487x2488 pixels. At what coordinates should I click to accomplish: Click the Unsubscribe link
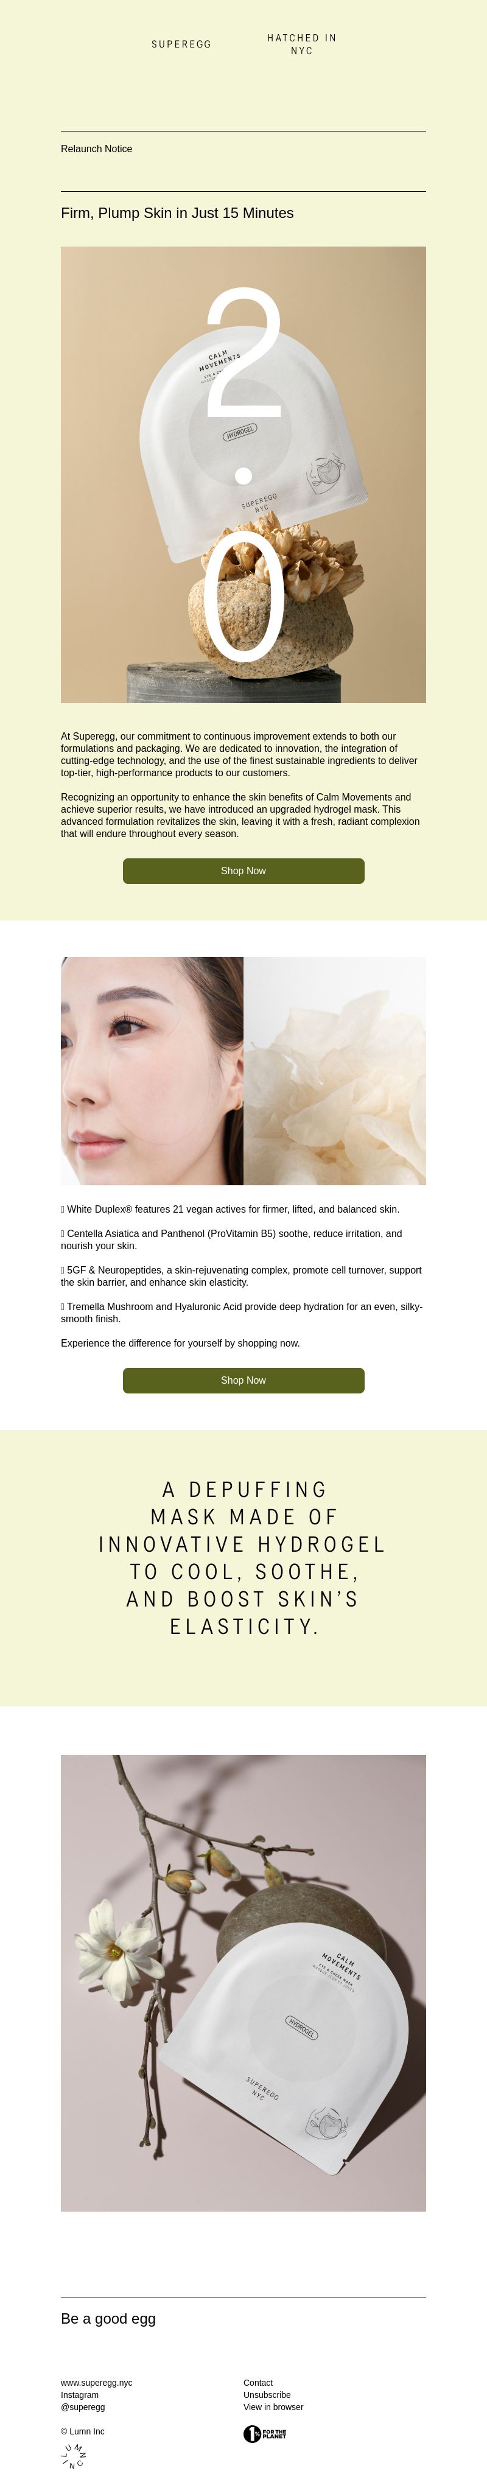[x=267, y=2395]
